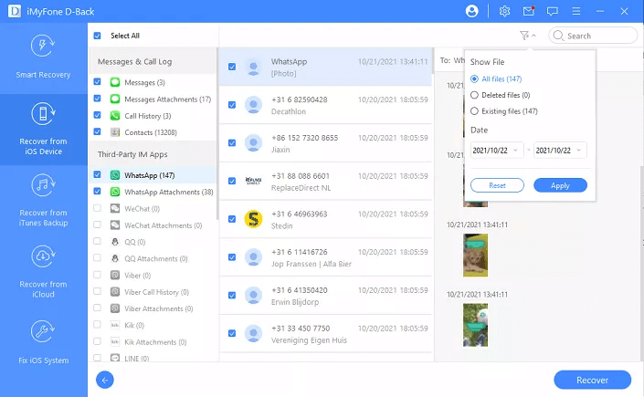Open the user account profile icon
Viewport: 644px width, 397px height.
pyautogui.click(x=471, y=11)
